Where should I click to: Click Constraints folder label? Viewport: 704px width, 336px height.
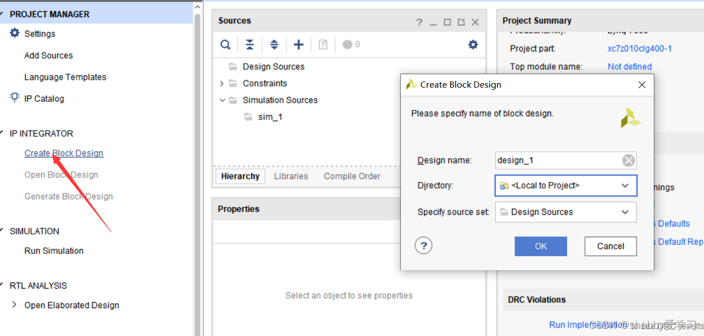coord(265,83)
